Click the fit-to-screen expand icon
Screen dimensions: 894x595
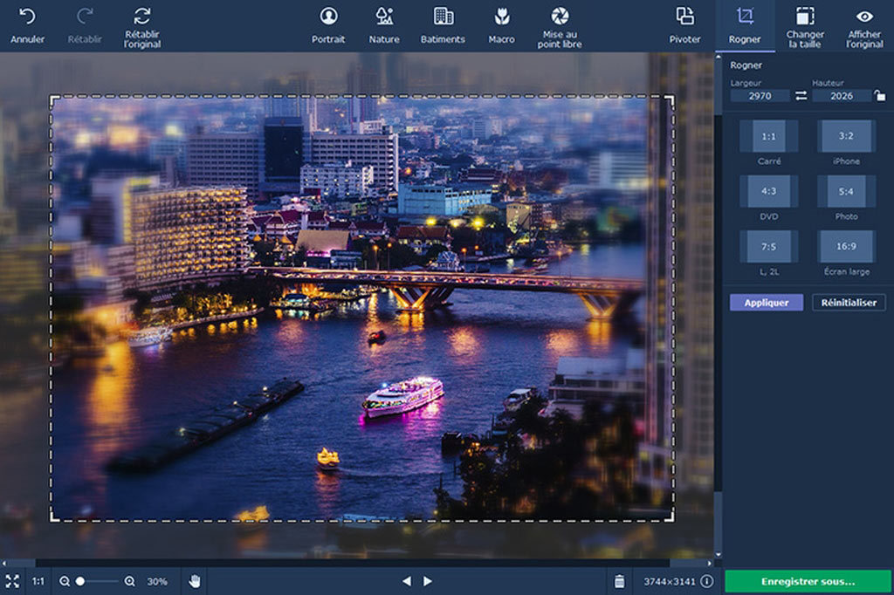(12, 581)
